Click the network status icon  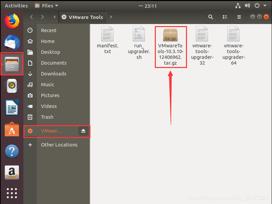pyautogui.click(x=238, y=6)
